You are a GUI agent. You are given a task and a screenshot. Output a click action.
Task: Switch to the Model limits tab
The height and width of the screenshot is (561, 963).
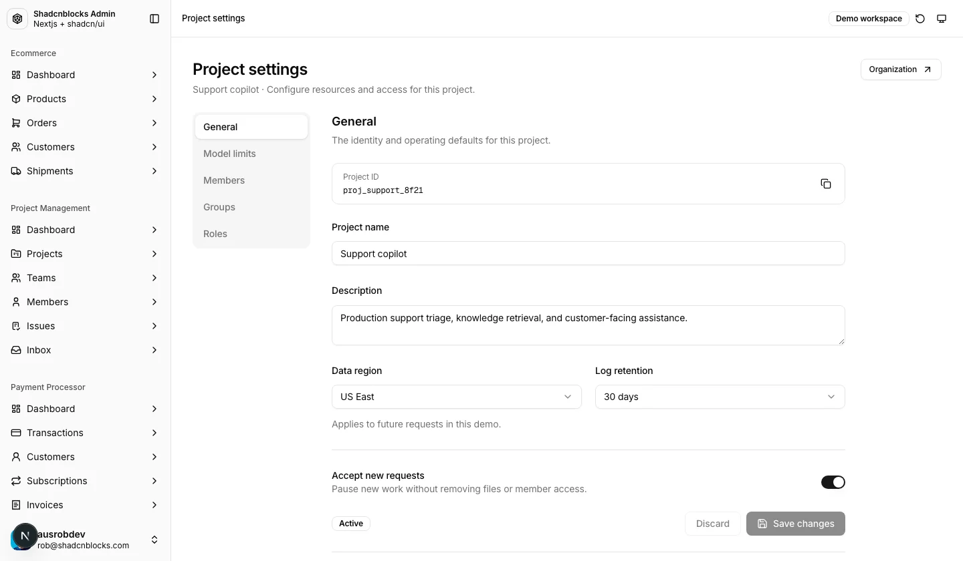(251, 154)
